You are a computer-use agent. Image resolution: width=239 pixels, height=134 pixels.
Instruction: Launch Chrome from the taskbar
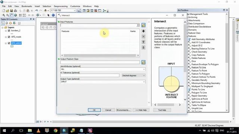coord(56,131)
